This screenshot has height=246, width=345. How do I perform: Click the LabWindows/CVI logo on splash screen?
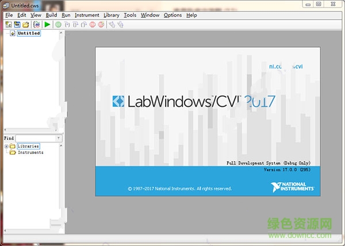coord(118,101)
